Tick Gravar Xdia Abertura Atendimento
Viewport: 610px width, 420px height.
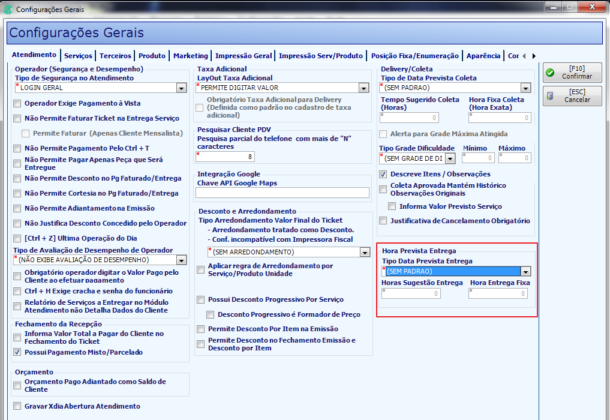click(17, 406)
